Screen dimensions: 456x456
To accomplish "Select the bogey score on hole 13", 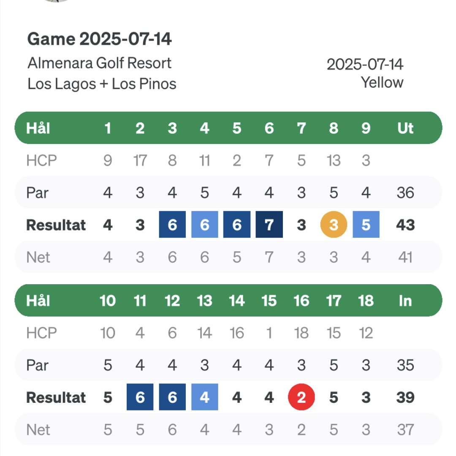I will [204, 397].
